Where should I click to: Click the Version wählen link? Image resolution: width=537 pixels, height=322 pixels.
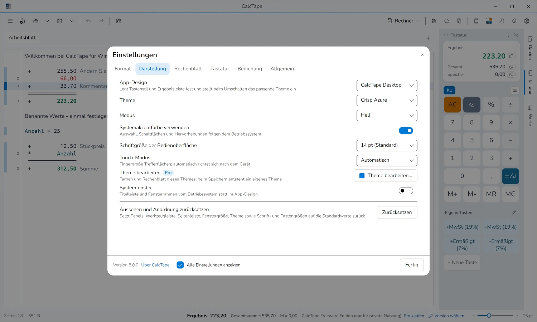tap(446, 316)
